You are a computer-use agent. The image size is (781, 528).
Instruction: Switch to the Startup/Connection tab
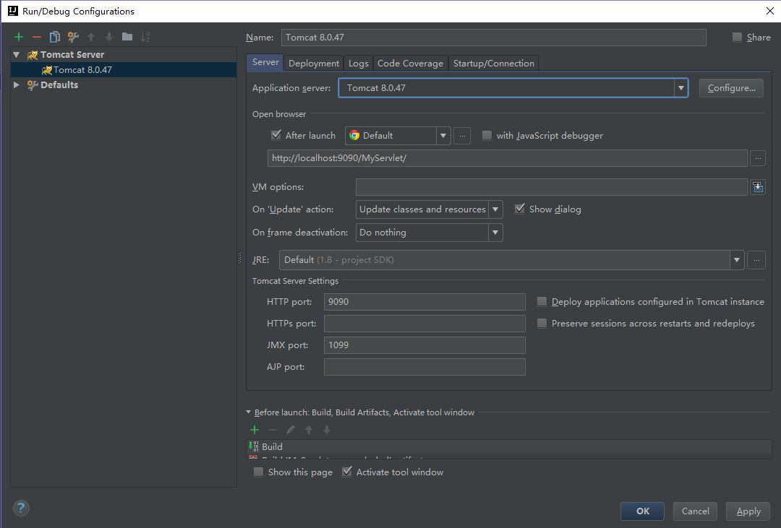coord(494,63)
